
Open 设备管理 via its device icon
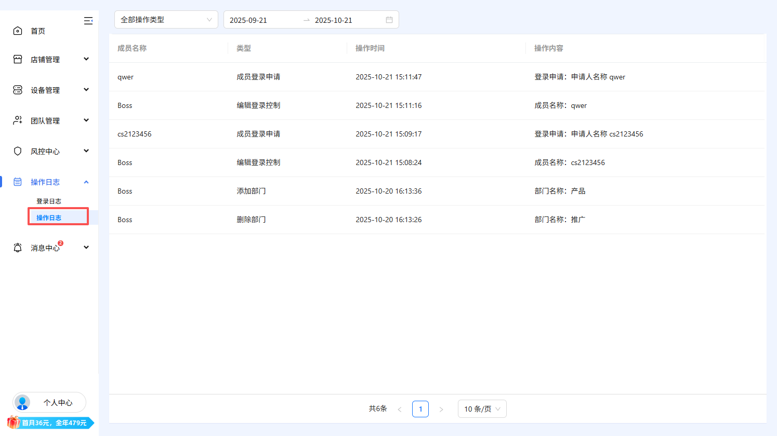18,89
